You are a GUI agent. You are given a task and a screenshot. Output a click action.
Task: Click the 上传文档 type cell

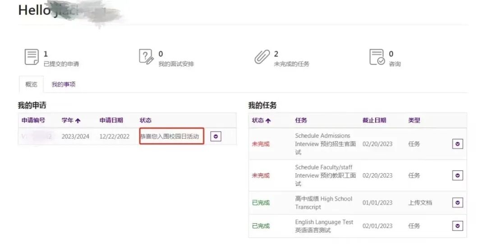(x=420, y=203)
